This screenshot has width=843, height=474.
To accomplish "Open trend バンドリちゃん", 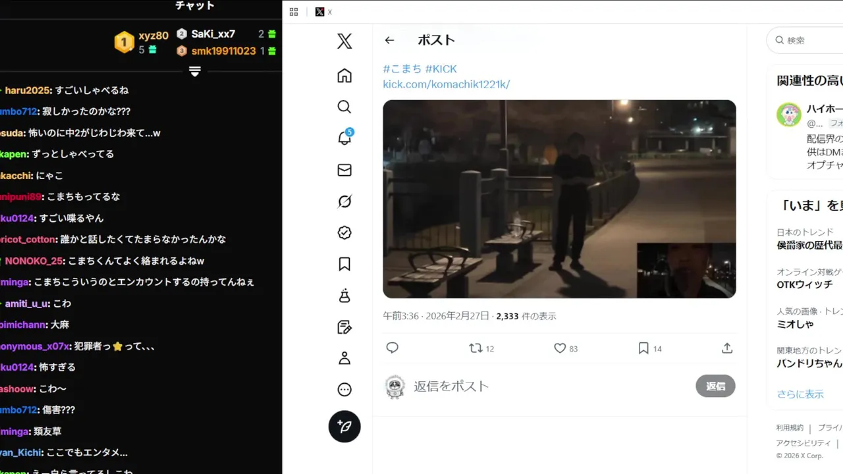I will point(809,363).
